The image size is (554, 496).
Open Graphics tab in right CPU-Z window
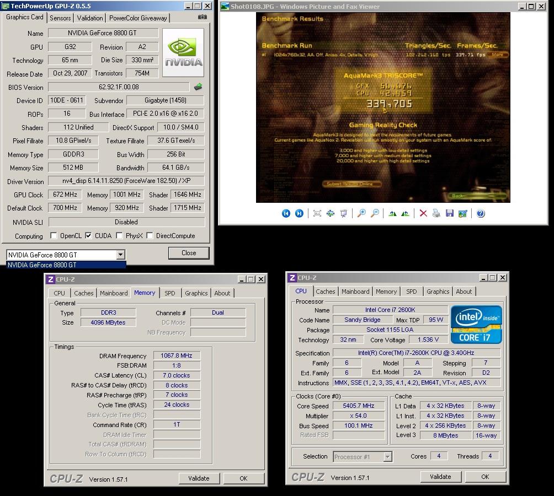[x=438, y=292]
